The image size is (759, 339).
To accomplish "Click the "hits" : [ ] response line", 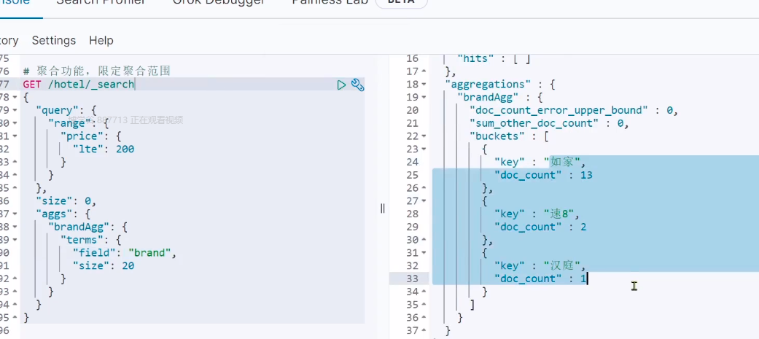I will pos(494,58).
